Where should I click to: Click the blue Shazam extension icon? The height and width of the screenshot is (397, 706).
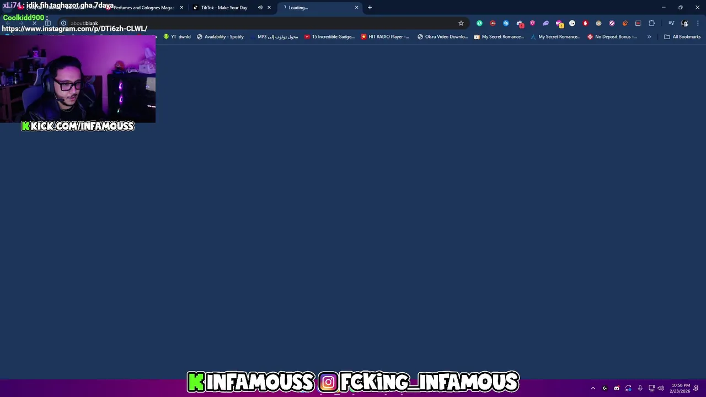tap(506, 23)
